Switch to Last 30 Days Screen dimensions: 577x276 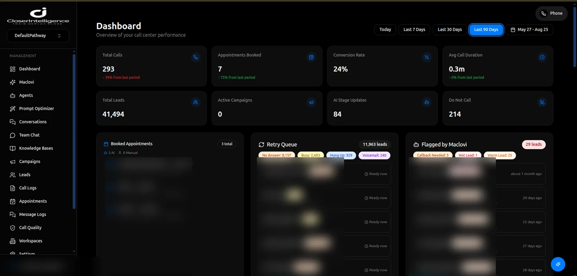pyautogui.click(x=450, y=30)
